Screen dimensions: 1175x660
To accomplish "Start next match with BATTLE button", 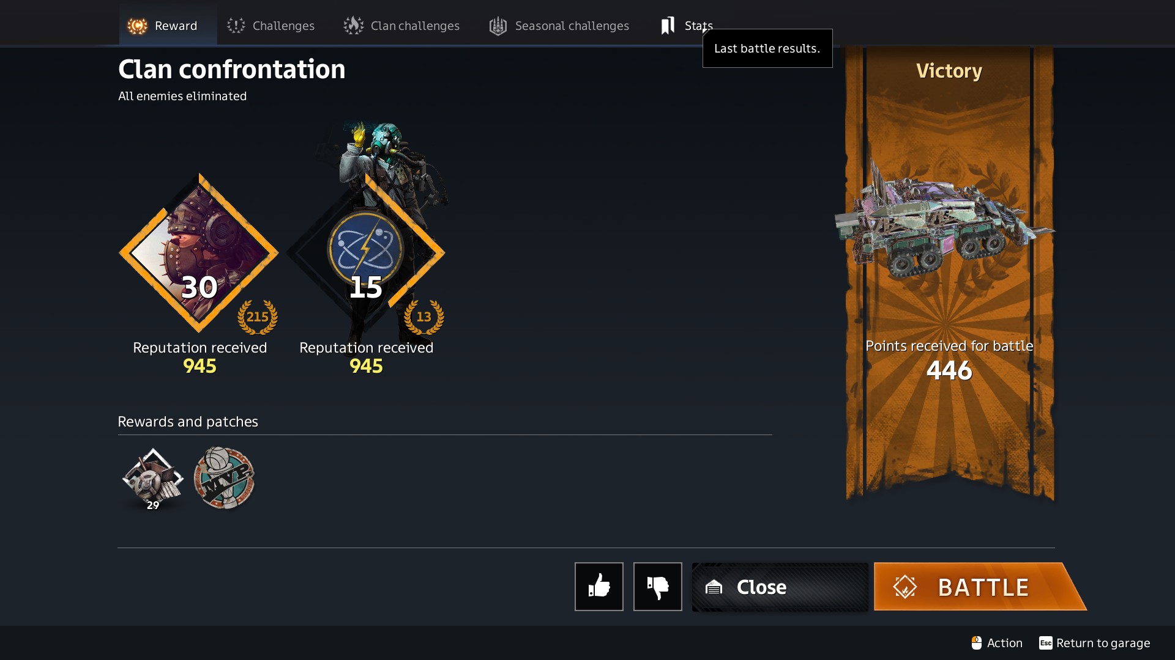I will coord(980,587).
